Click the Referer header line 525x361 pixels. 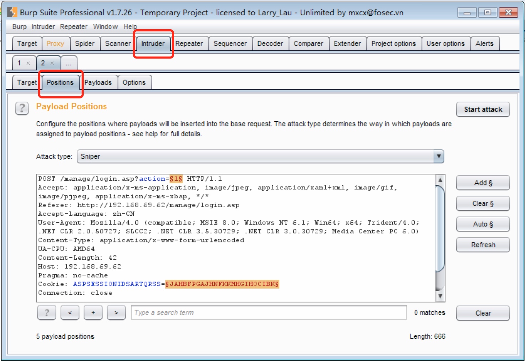(139, 205)
